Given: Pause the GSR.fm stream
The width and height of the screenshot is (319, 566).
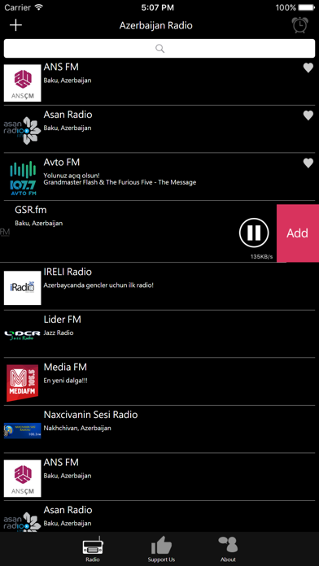Looking at the screenshot, I should pos(254,233).
